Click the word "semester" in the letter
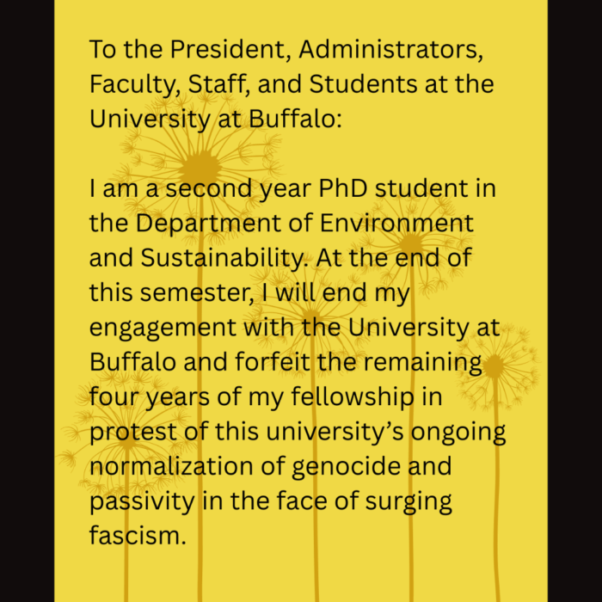 [x=187, y=293]
